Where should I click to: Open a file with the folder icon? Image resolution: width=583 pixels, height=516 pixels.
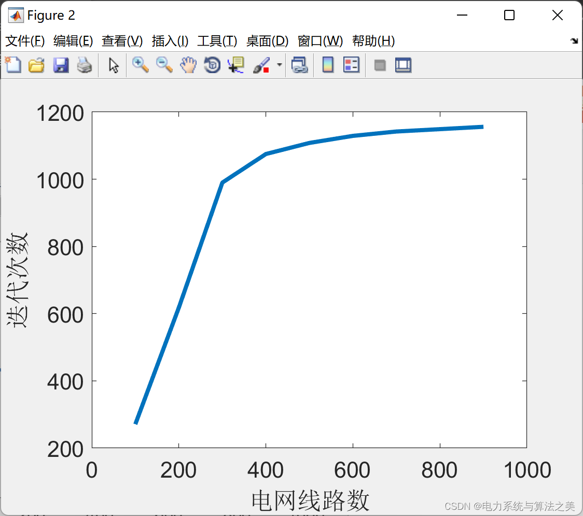(x=36, y=65)
